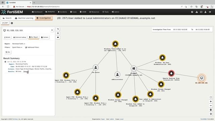Click the External Lookup button
The width and height of the screenshot is (215, 121).
pyautogui.click(x=19, y=37)
